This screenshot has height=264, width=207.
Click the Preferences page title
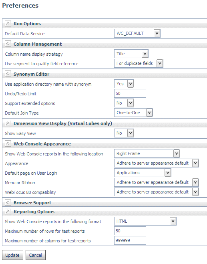tap(20, 6)
